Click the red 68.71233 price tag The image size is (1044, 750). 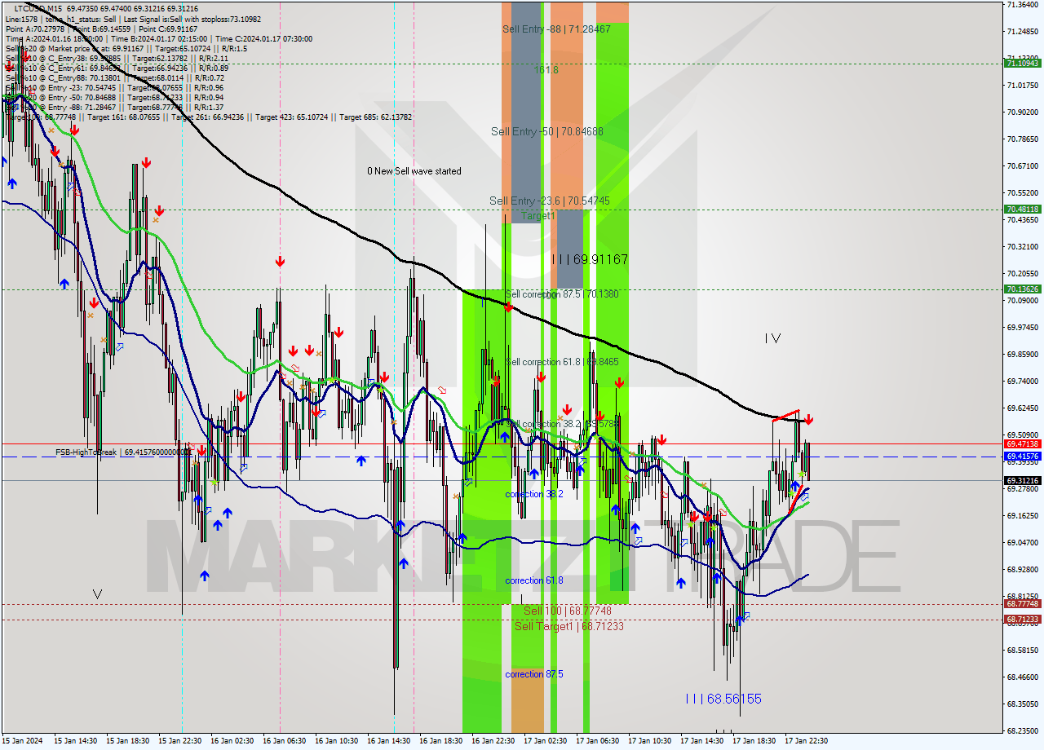click(x=1023, y=620)
